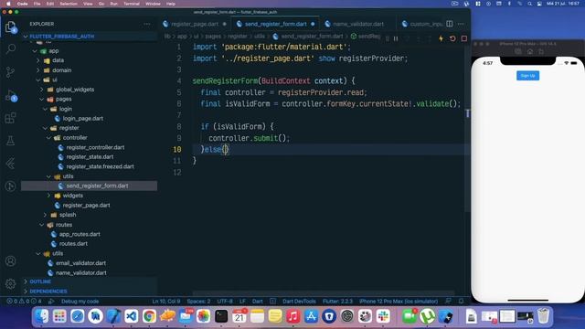
Task: Select the send_register_form.dart editor tab
Action: click(275, 24)
